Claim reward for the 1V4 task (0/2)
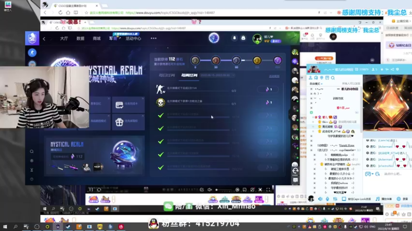The image size is (412, 231). [268, 89]
